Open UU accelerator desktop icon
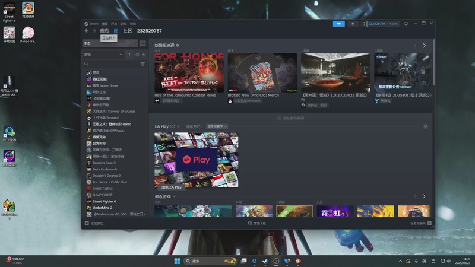This screenshot has height=267, width=475. click(x=9, y=134)
